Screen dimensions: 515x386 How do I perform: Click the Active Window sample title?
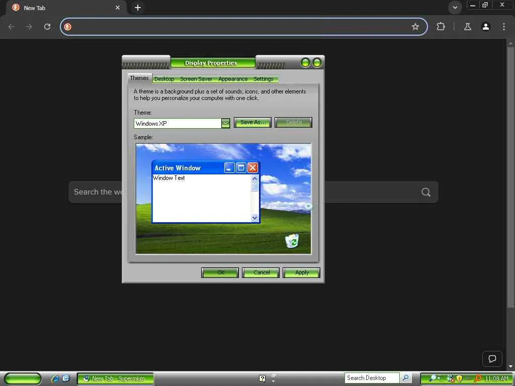click(178, 168)
